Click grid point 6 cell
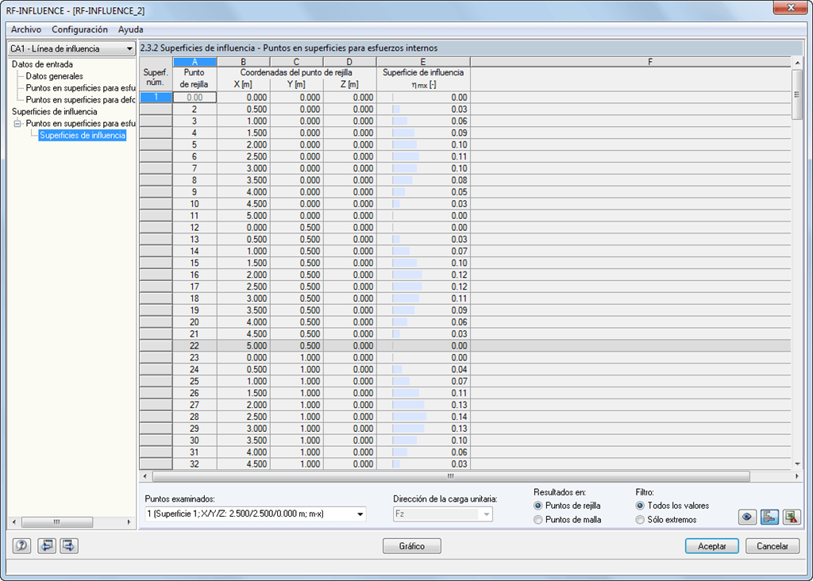Screen dimensions: 813x581 [195, 156]
